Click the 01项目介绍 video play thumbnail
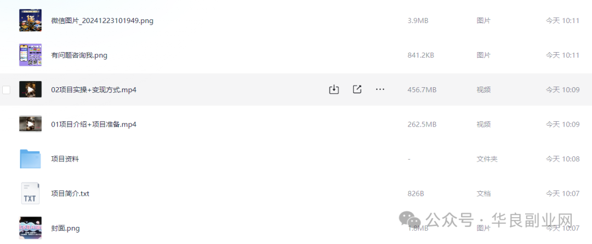 pyautogui.click(x=30, y=124)
